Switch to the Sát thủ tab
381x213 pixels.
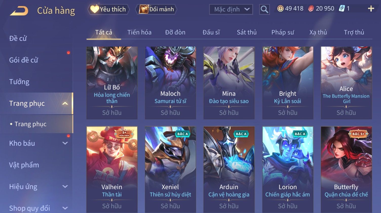coord(247,32)
